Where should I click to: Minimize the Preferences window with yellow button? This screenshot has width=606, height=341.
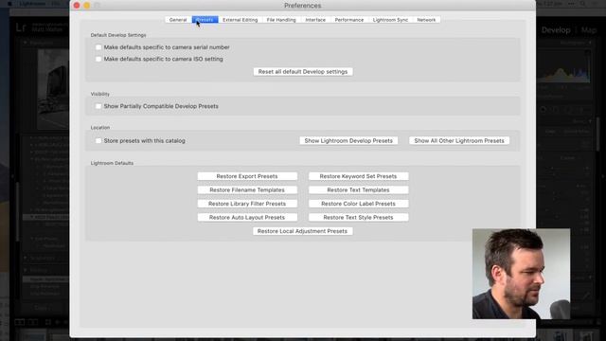(86, 6)
